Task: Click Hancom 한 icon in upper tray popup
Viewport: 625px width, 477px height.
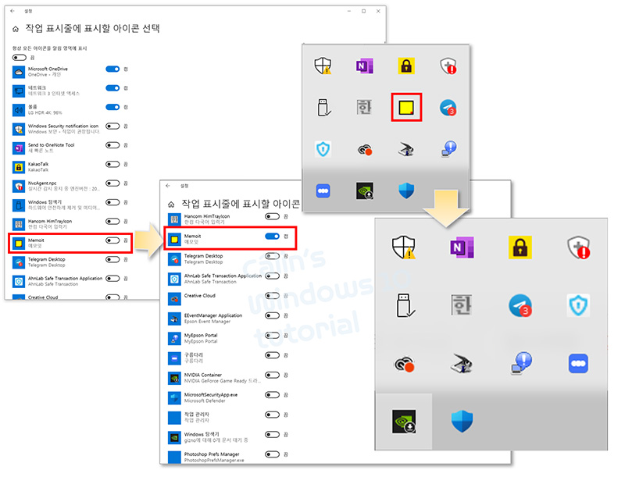Action: 364,108
